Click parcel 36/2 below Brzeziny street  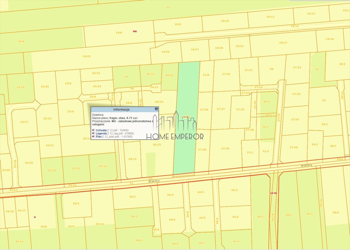click(132, 197)
